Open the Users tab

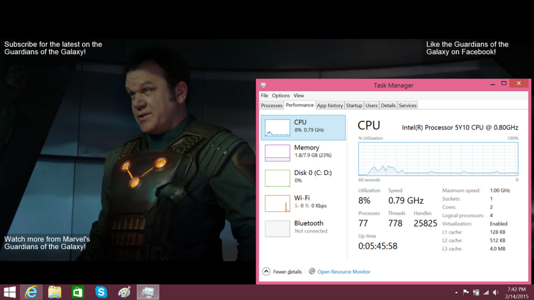pos(372,105)
